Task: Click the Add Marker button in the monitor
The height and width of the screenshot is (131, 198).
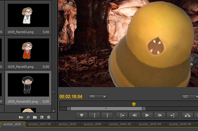Action: point(81,115)
